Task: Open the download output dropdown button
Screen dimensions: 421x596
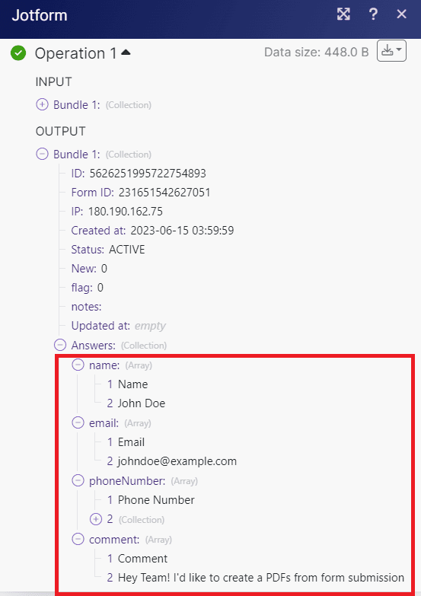Action: pyautogui.click(x=391, y=50)
